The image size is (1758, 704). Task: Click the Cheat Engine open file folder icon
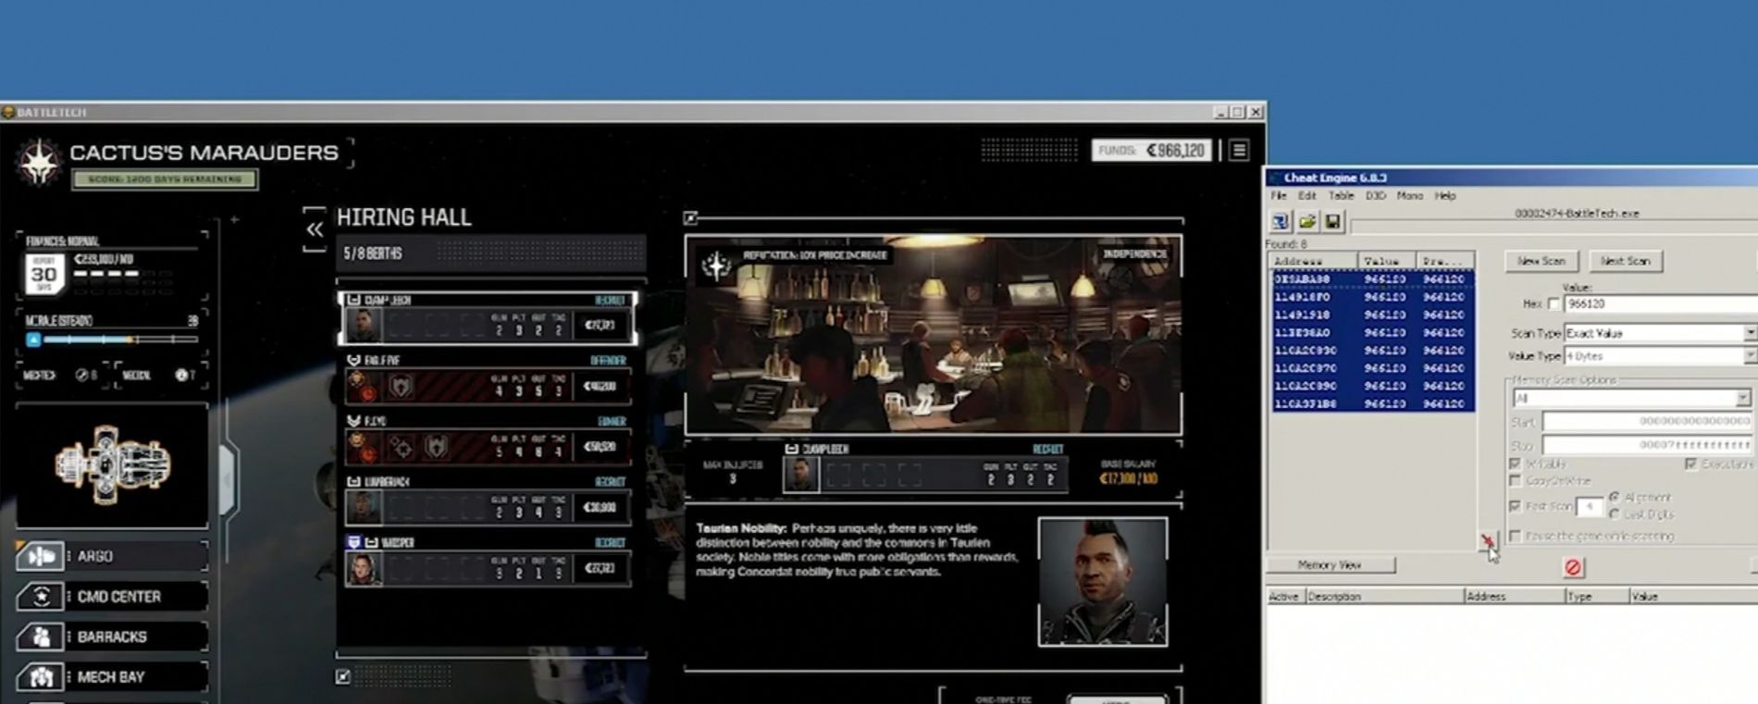click(1306, 221)
